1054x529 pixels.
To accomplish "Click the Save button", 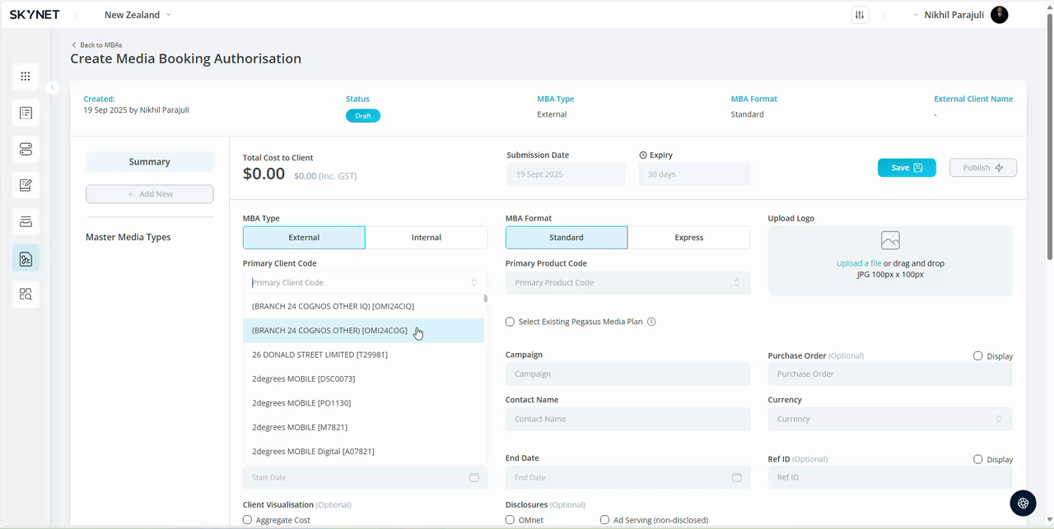I will point(906,168).
